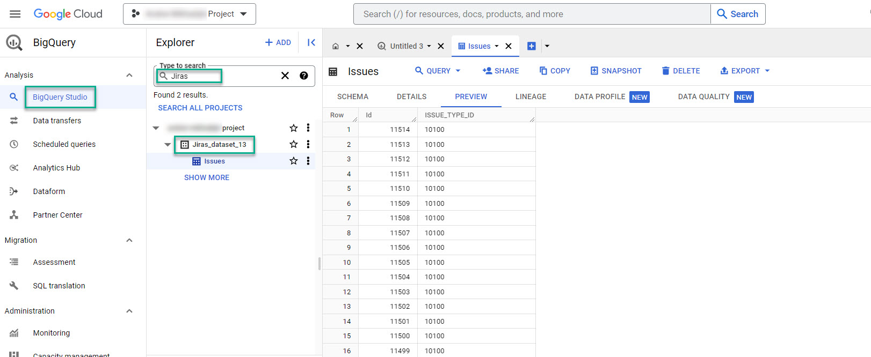Open the Lineage tab
The height and width of the screenshot is (357, 871).
tap(531, 96)
